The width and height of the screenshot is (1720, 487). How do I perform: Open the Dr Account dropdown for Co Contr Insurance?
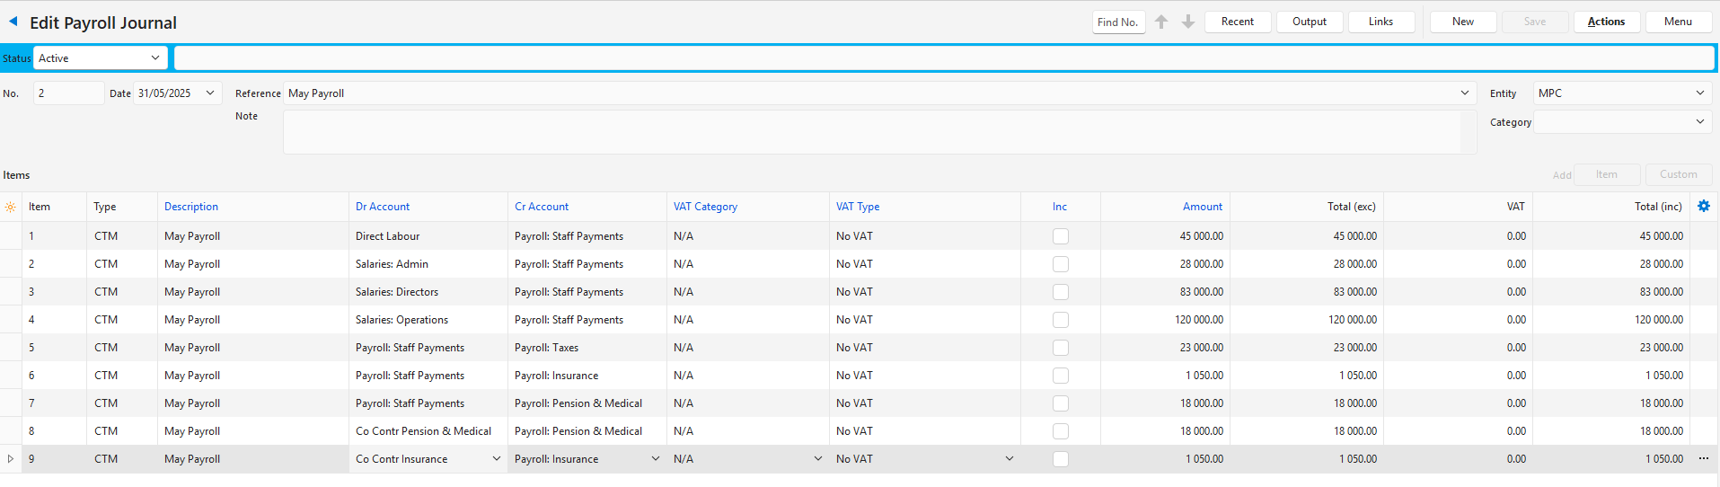click(x=496, y=459)
